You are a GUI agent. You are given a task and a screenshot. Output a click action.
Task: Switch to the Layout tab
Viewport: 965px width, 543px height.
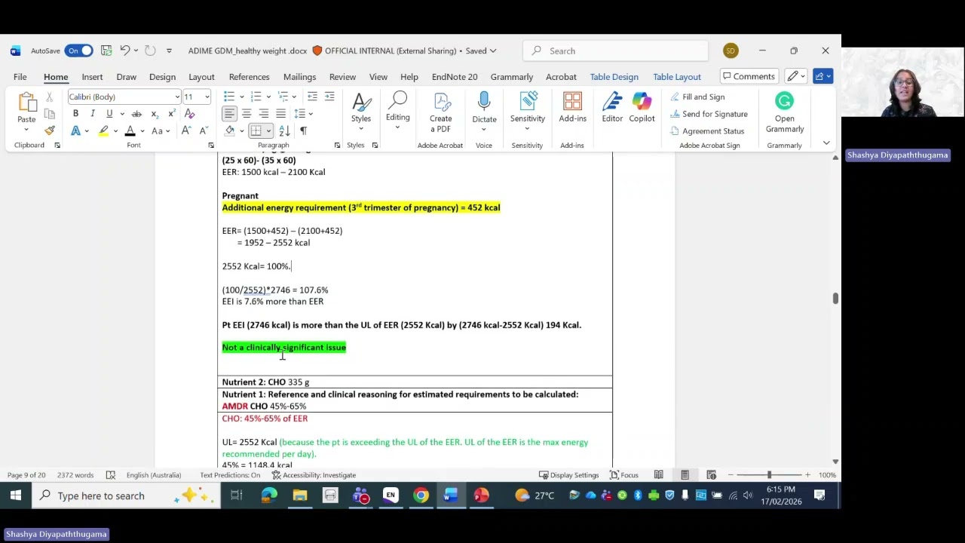(201, 76)
